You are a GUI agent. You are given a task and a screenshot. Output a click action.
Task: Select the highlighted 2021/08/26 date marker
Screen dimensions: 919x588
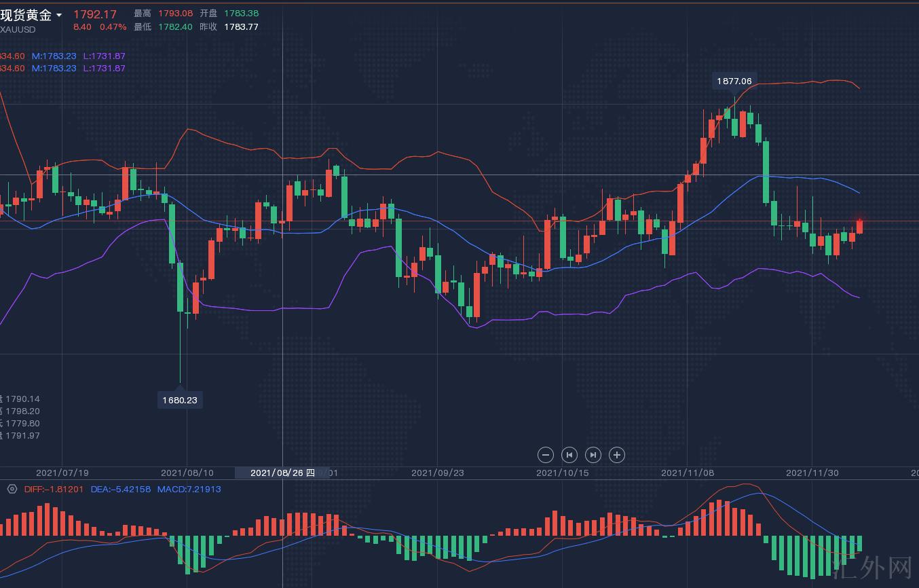282,473
